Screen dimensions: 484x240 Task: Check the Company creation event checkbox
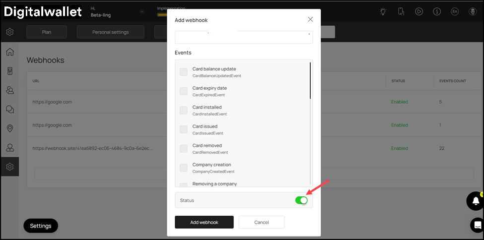point(184,168)
